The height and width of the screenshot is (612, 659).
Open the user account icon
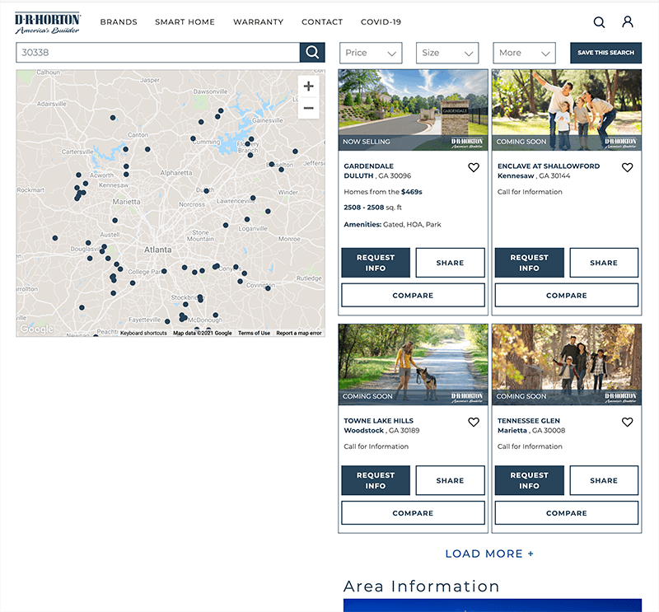tap(628, 22)
